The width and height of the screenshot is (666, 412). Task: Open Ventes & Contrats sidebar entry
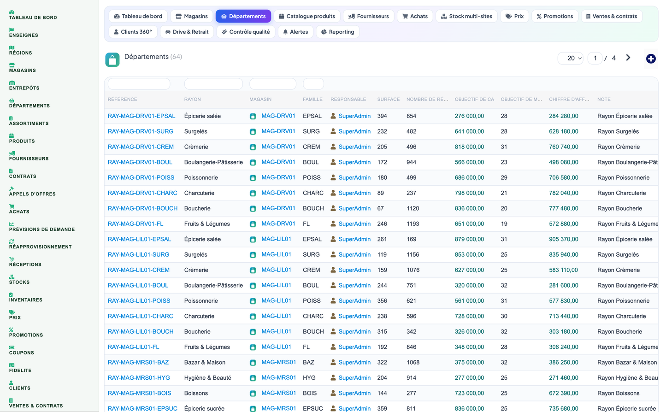(x=35, y=403)
